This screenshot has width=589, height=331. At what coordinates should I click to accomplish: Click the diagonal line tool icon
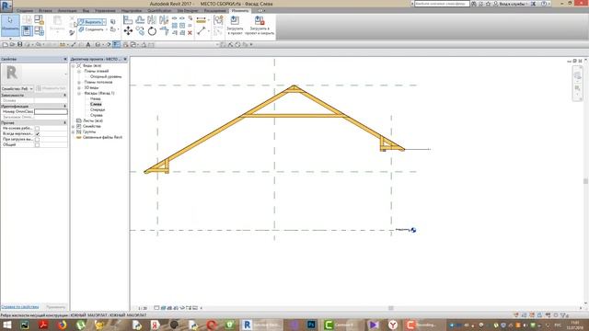[202, 31]
